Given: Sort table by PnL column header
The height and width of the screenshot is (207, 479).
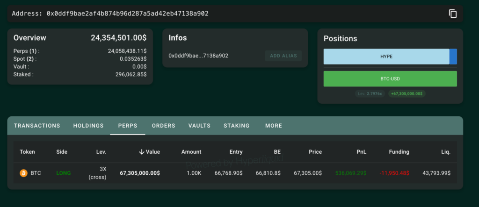Looking at the screenshot, I should coord(362,152).
